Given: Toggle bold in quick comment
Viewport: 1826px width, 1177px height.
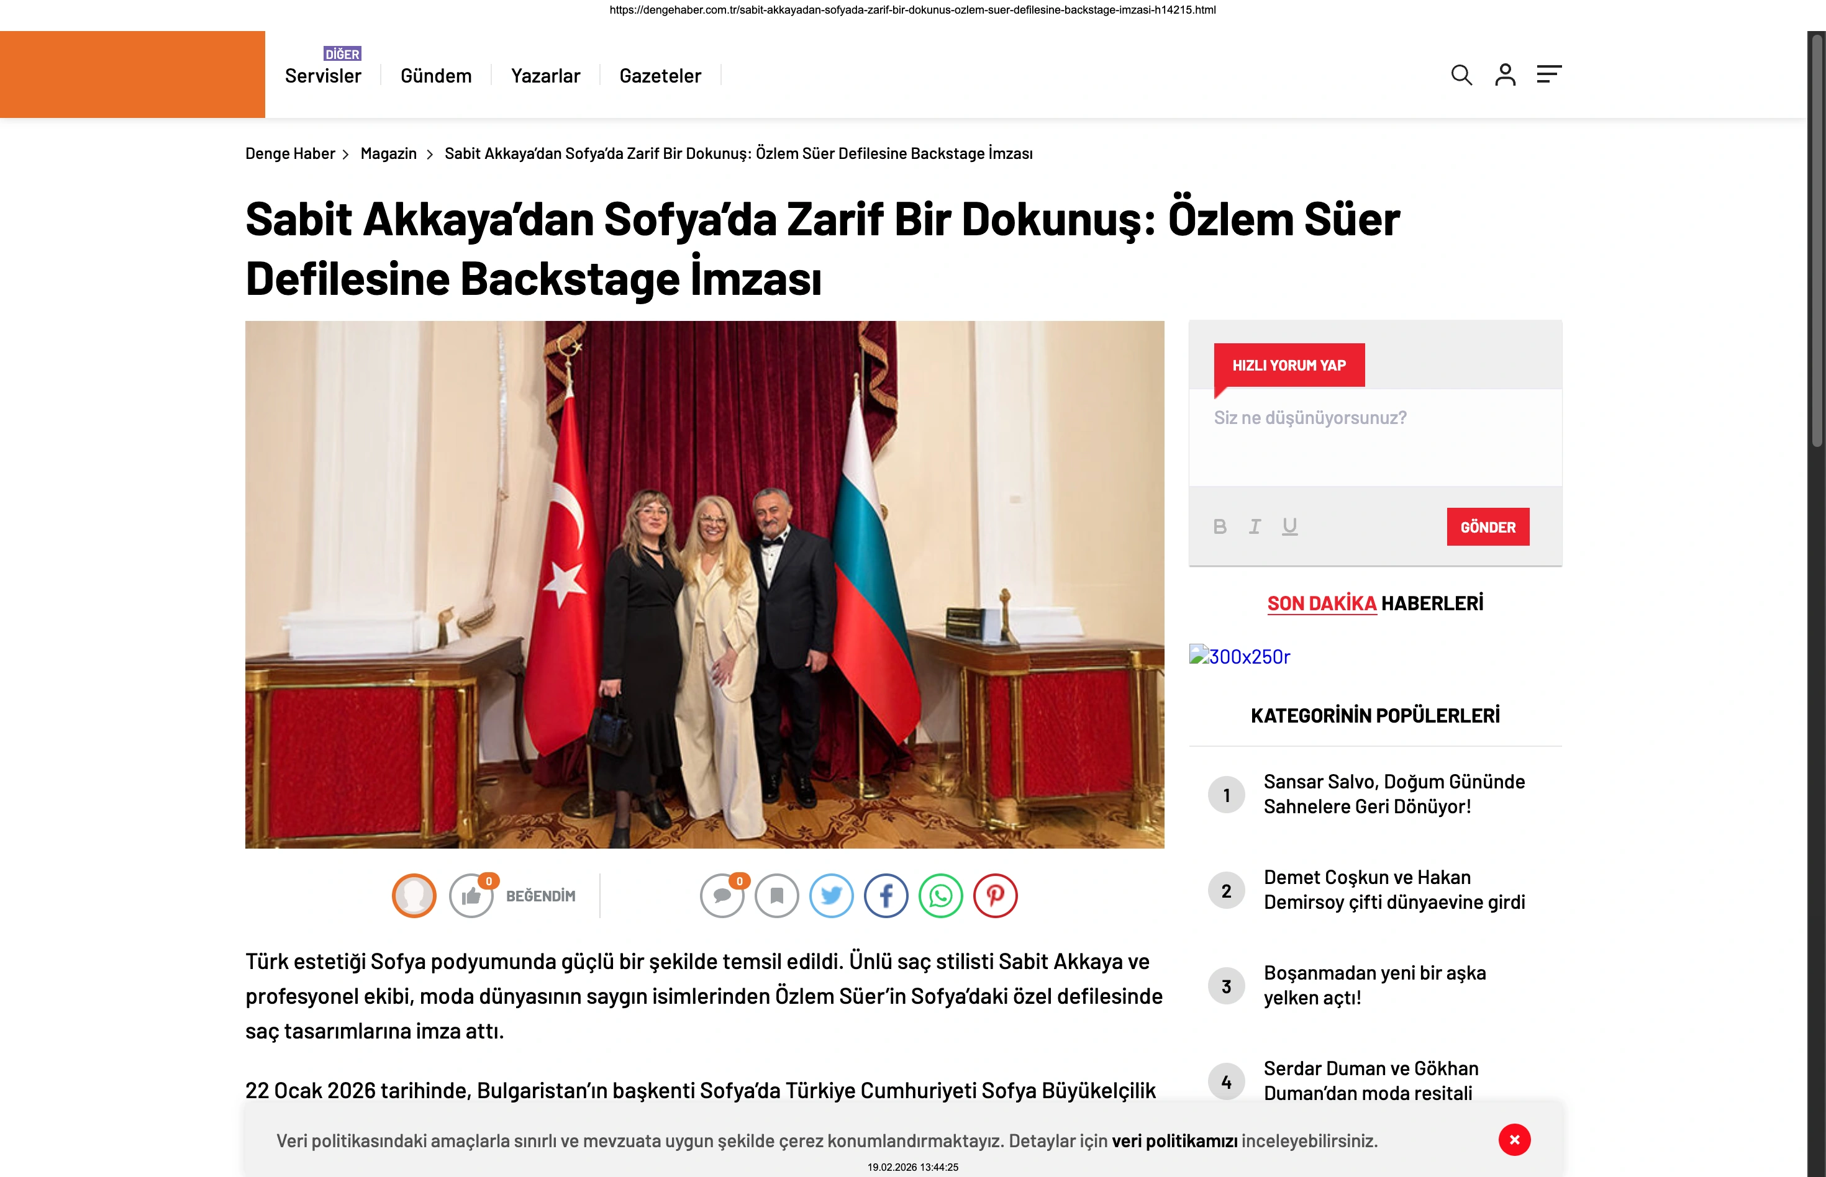Looking at the screenshot, I should click(x=1220, y=526).
